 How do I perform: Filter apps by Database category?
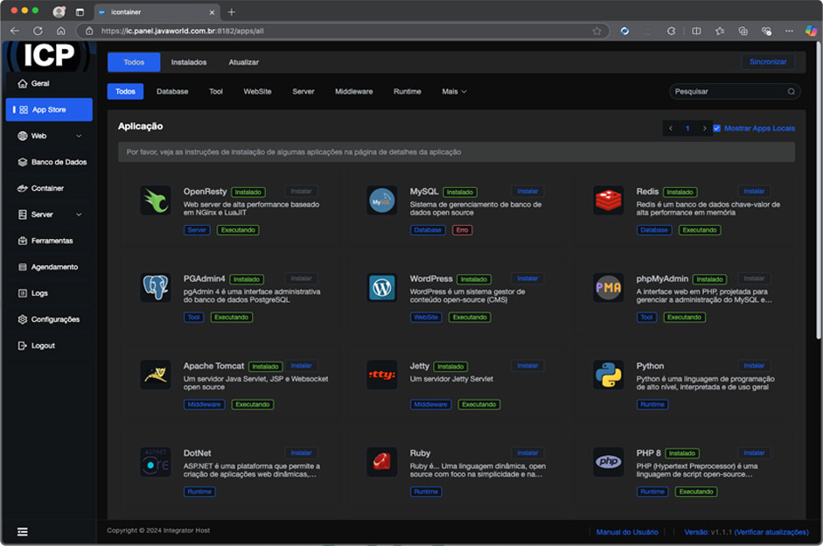(x=172, y=91)
